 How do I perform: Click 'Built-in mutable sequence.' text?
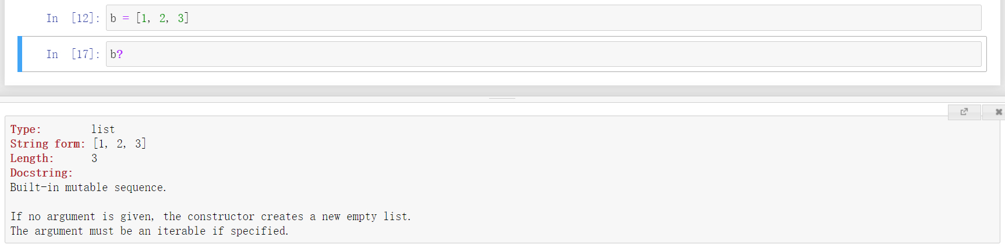click(88, 188)
